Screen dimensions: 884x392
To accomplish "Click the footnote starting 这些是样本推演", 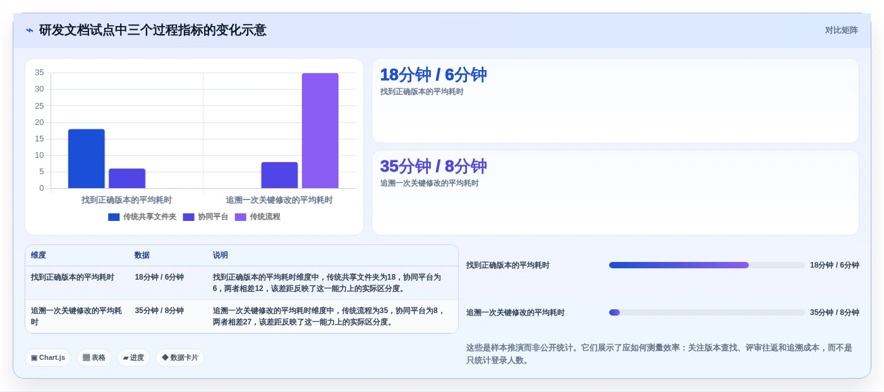I will tap(660, 354).
